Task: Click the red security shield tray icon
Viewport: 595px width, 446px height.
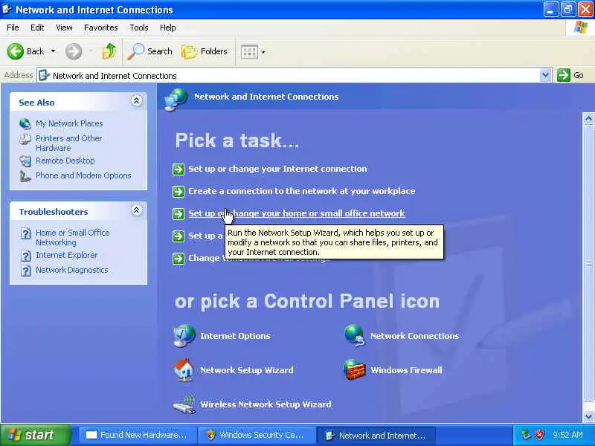Action: pos(539,435)
